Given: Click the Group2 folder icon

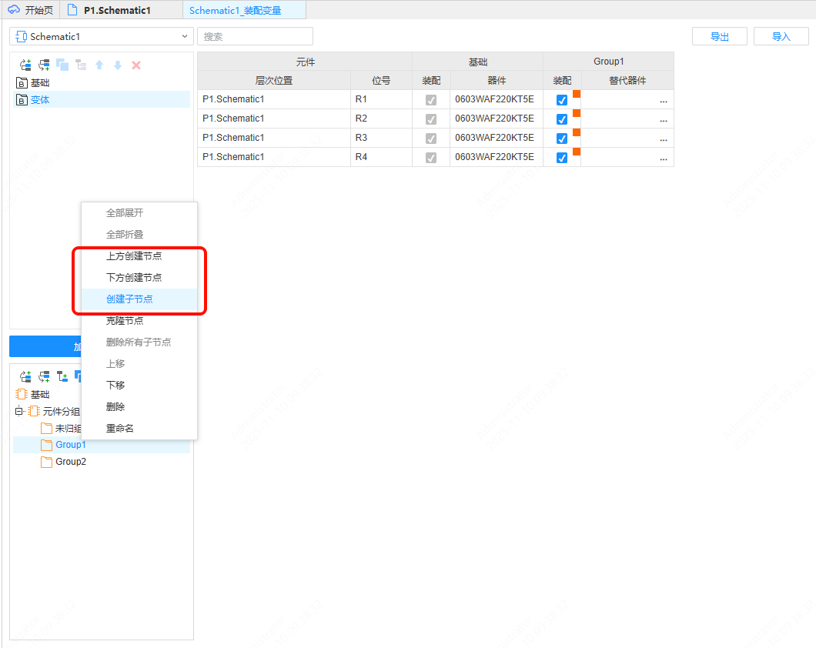Looking at the screenshot, I should point(46,462).
